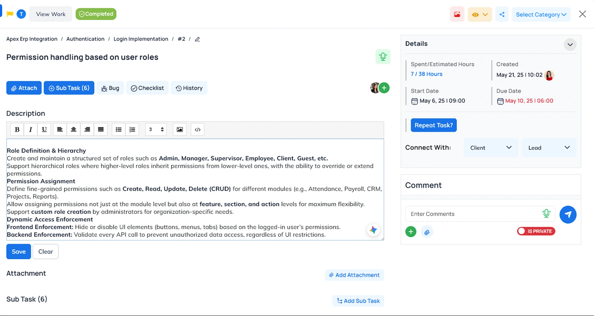This screenshot has height=316, width=594.
Task: Save the description
Action: tap(19, 251)
